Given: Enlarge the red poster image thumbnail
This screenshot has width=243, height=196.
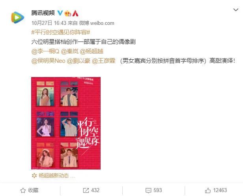Looking at the screenshot, I should [x=66, y=123].
